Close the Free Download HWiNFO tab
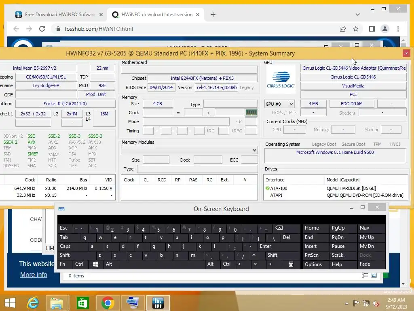414x311 pixels. click(101, 15)
